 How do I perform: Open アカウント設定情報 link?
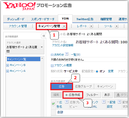coord(63,45)
